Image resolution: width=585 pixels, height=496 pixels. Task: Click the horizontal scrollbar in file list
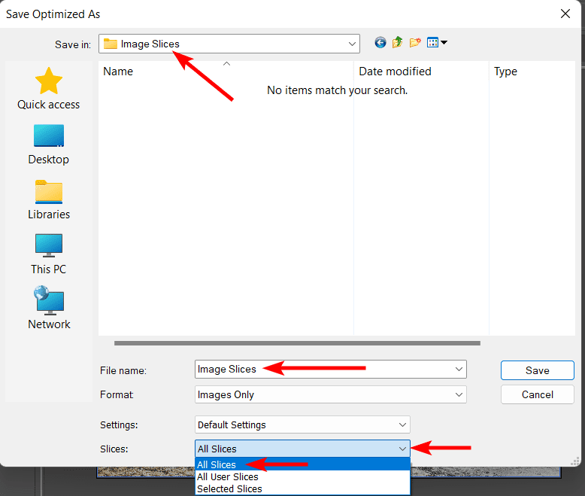(x=297, y=343)
